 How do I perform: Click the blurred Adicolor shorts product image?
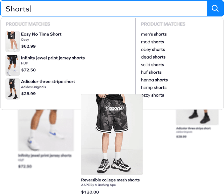(x=197, y=117)
